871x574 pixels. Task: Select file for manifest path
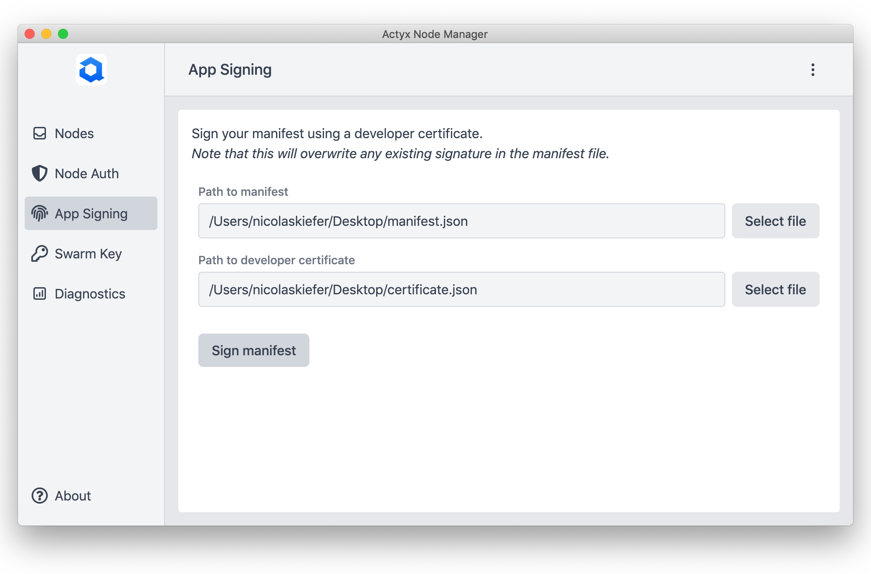coord(775,221)
